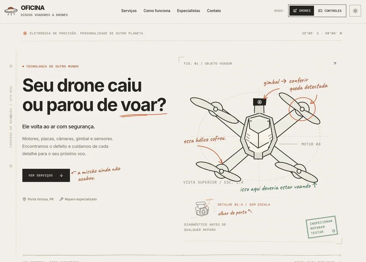Click the map pin icon by Ponta Grossa
366x262 pixels.
pyautogui.click(x=24, y=199)
